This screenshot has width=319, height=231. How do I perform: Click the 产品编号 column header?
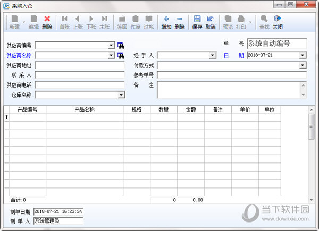[28, 110]
